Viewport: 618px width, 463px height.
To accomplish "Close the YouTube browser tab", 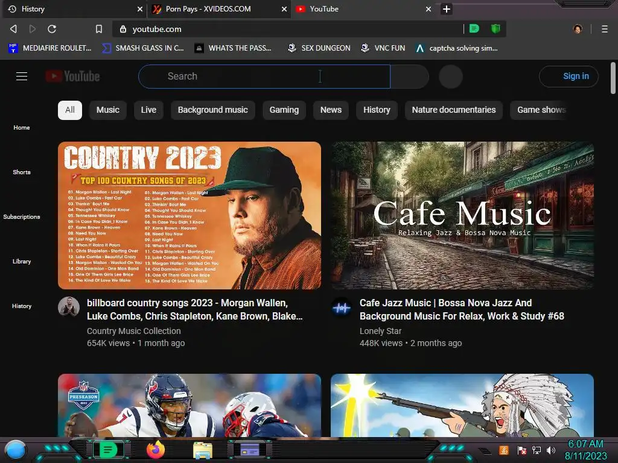I will [428, 9].
